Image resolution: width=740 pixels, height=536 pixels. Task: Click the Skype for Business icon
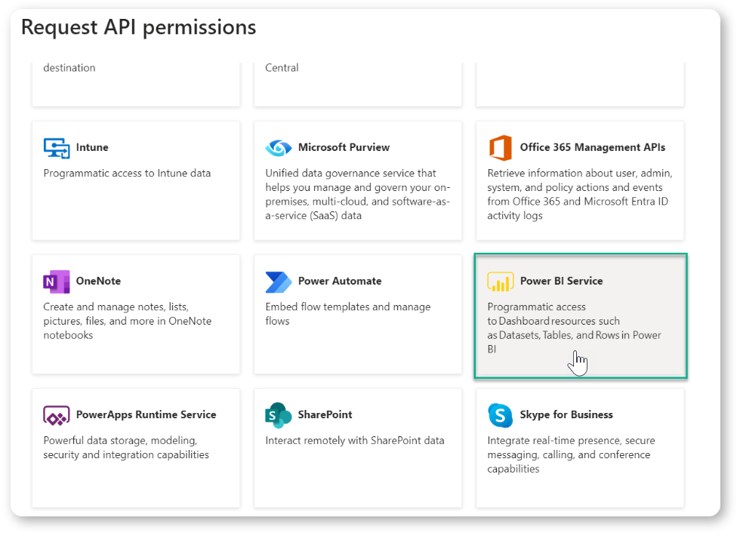(500, 415)
